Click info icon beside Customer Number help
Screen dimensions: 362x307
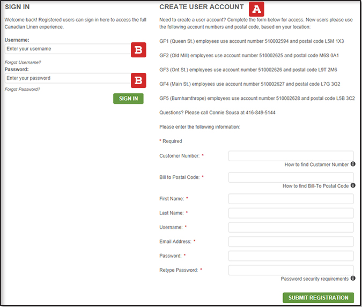pos(353,164)
